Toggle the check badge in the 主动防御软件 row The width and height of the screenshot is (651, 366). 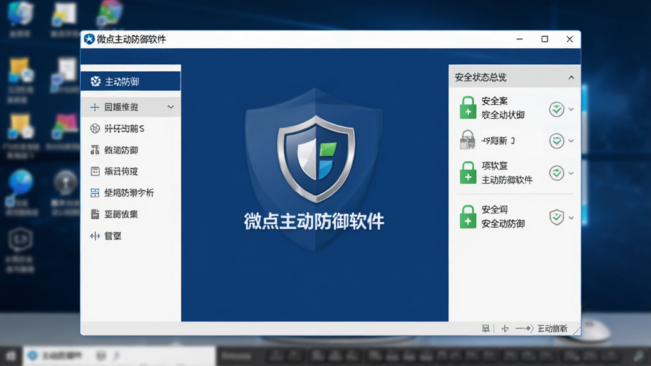[x=556, y=173]
